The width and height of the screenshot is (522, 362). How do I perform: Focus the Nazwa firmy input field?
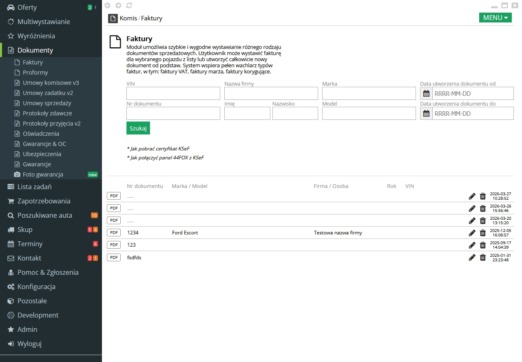point(271,93)
